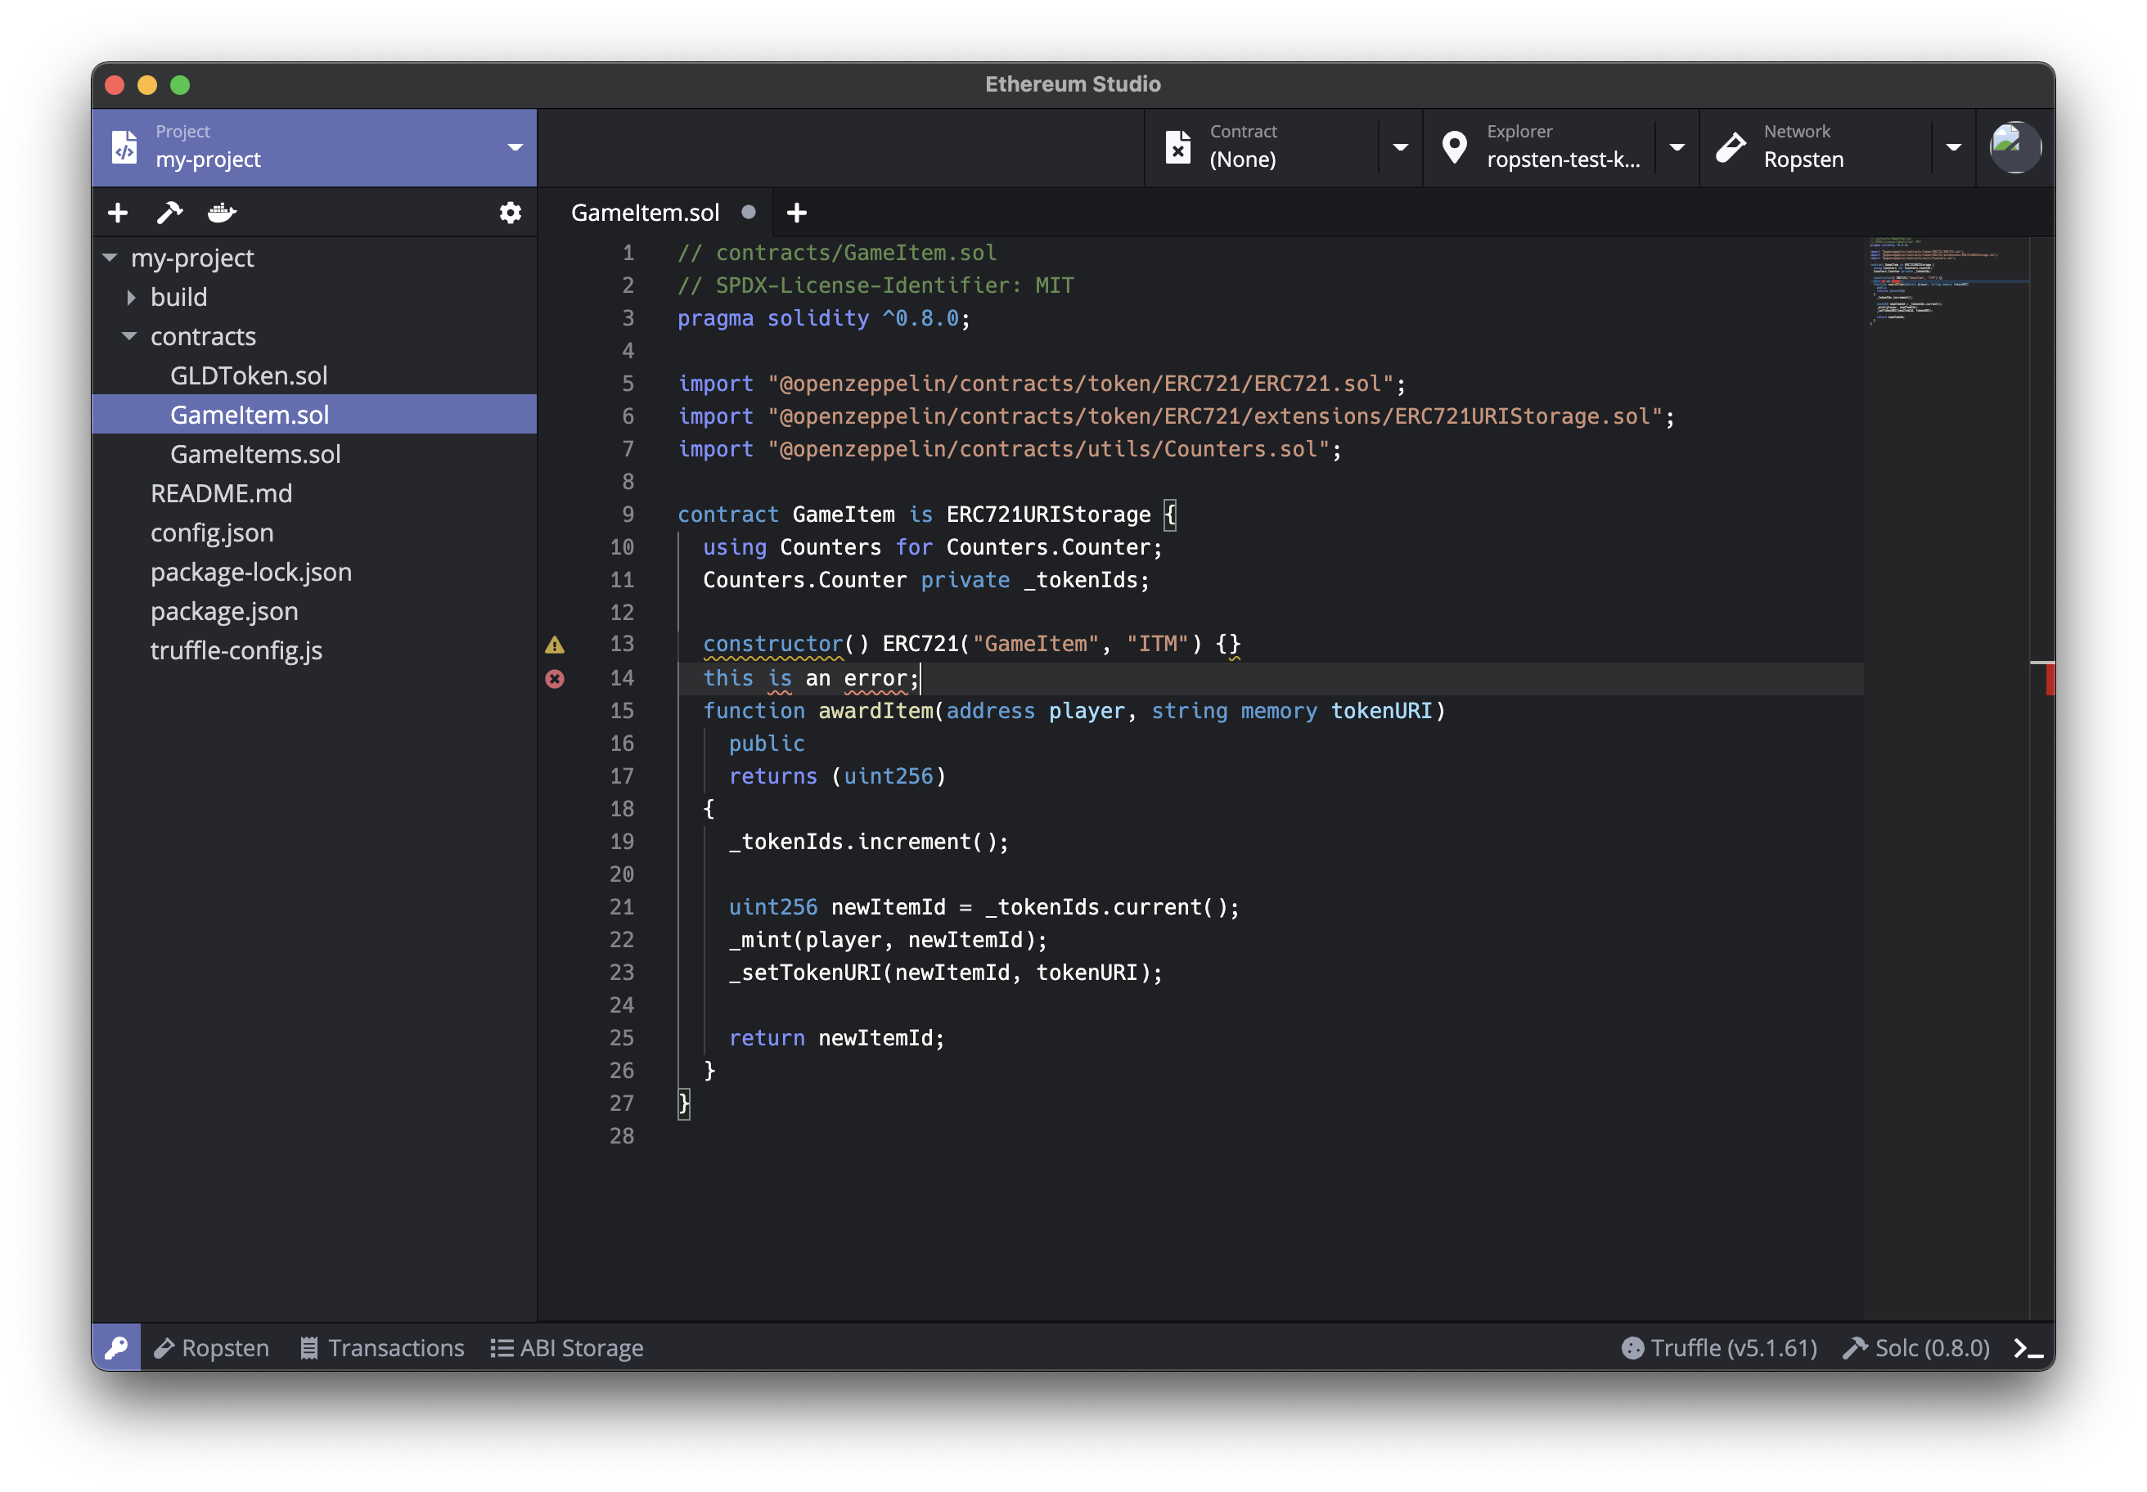2147x1492 pixels.
Task: Open terminal console icon at bottom right
Action: [x=2028, y=1348]
